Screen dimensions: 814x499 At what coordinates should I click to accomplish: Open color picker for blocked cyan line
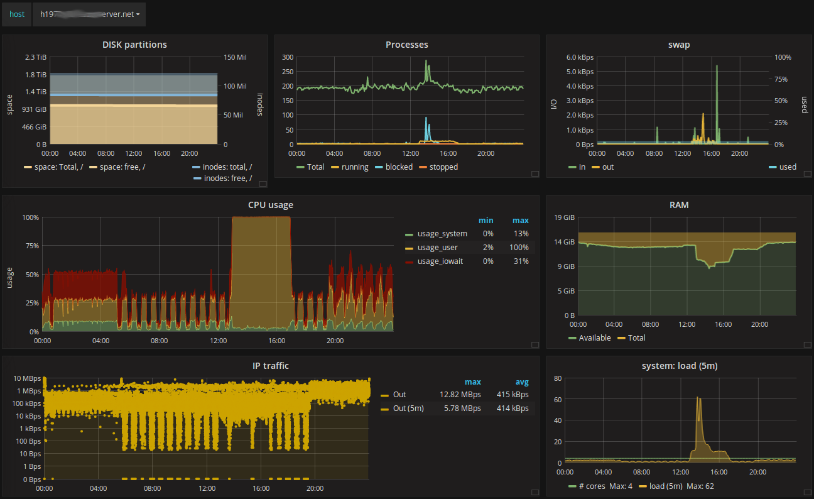tap(379, 168)
